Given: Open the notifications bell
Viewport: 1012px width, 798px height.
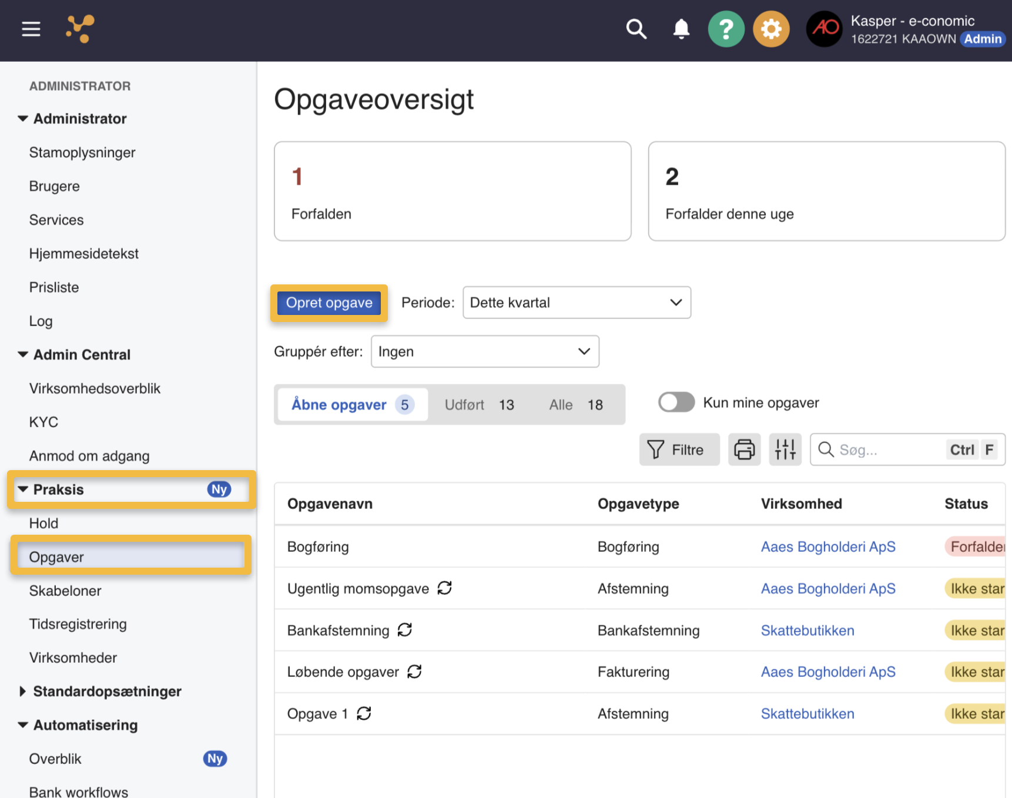Looking at the screenshot, I should click(x=681, y=29).
